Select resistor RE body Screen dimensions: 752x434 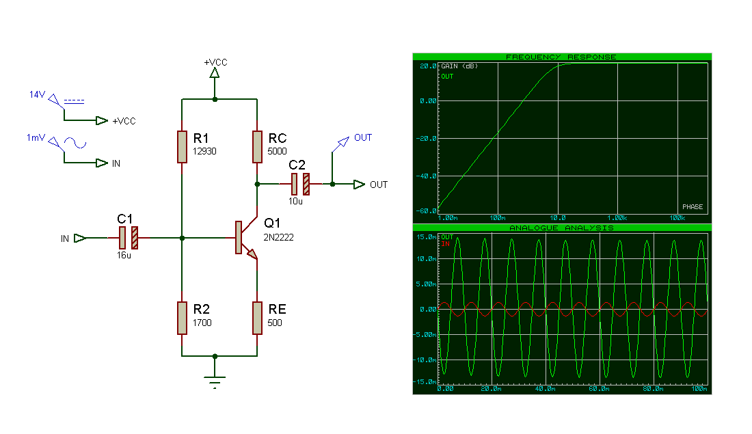pos(257,318)
